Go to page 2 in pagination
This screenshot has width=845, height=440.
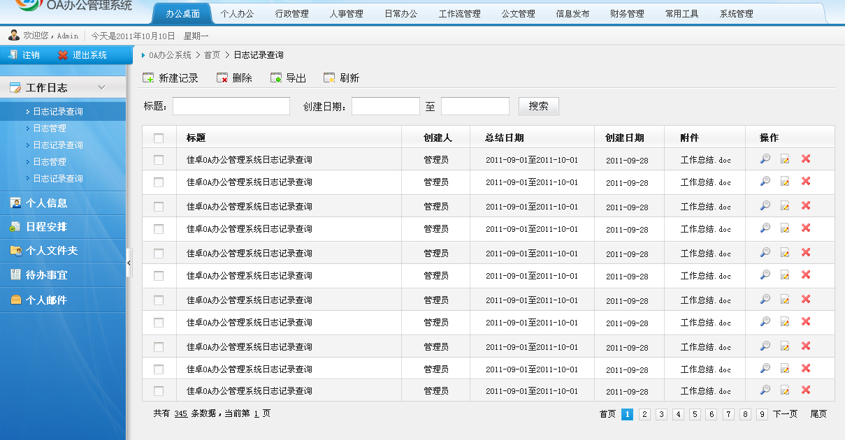click(x=644, y=414)
